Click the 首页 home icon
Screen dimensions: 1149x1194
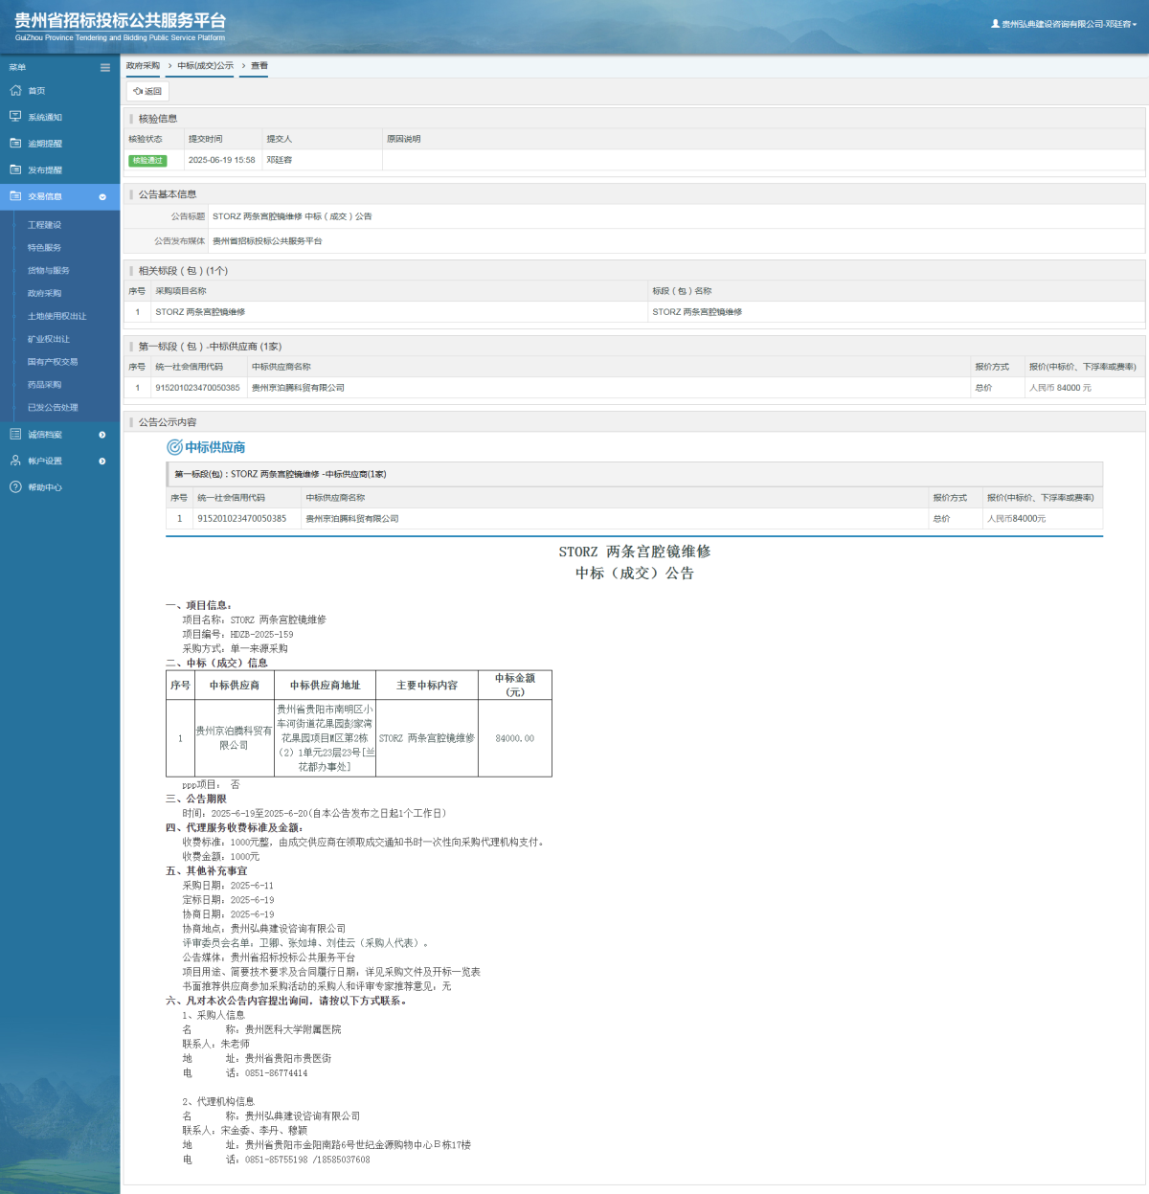point(15,91)
